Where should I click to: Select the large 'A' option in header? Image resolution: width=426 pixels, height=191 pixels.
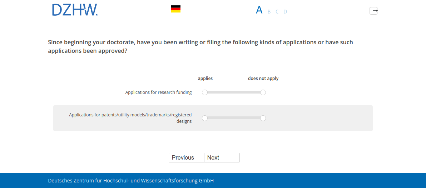coord(259,10)
